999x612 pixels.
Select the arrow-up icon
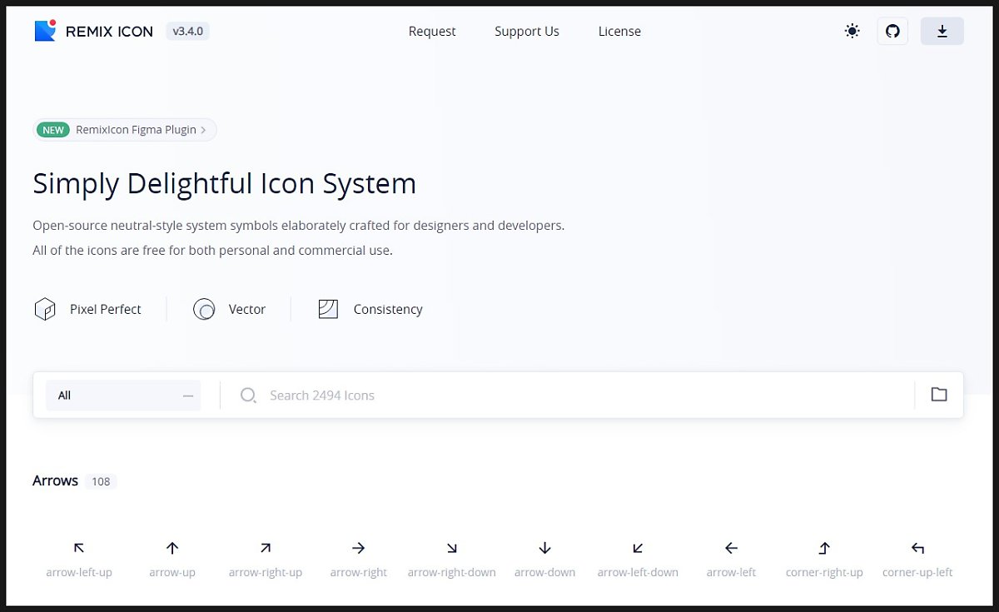click(x=172, y=548)
